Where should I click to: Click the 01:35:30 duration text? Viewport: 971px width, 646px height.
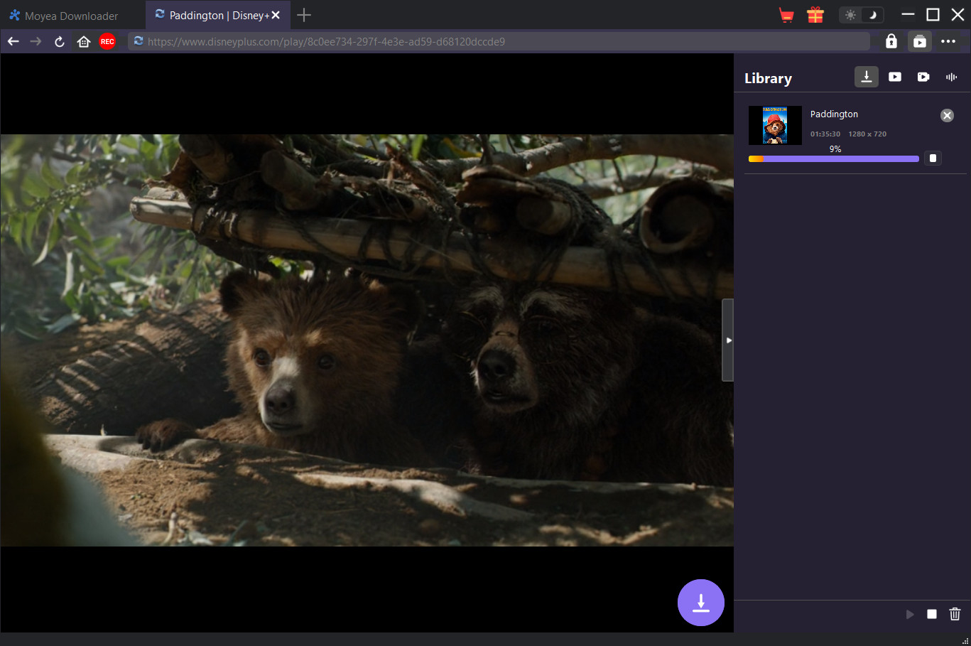pos(825,134)
